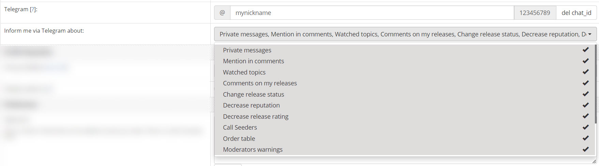Viewport: 599px width, 166px height.
Task: Click the Moderators warnings checkmark icon
Action: (x=585, y=149)
